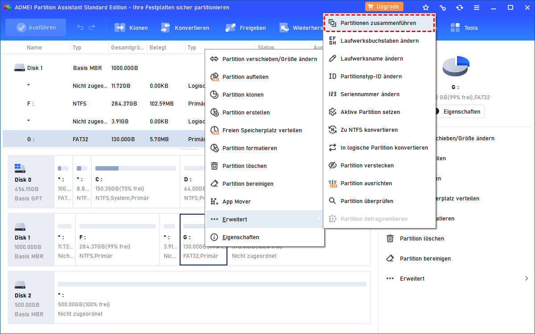
Task: Open the hamburger menu icon in title bar
Action: click(477, 8)
